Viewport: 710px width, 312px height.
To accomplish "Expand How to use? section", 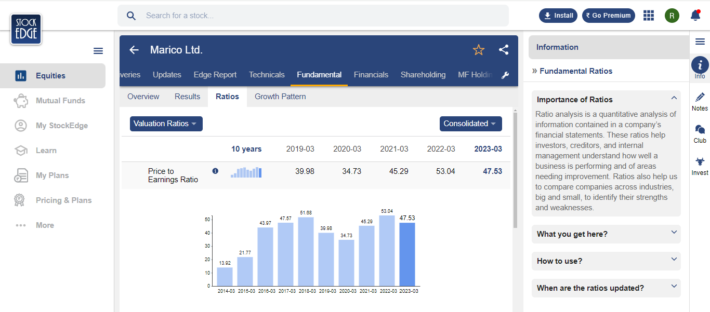I will (x=606, y=261).
